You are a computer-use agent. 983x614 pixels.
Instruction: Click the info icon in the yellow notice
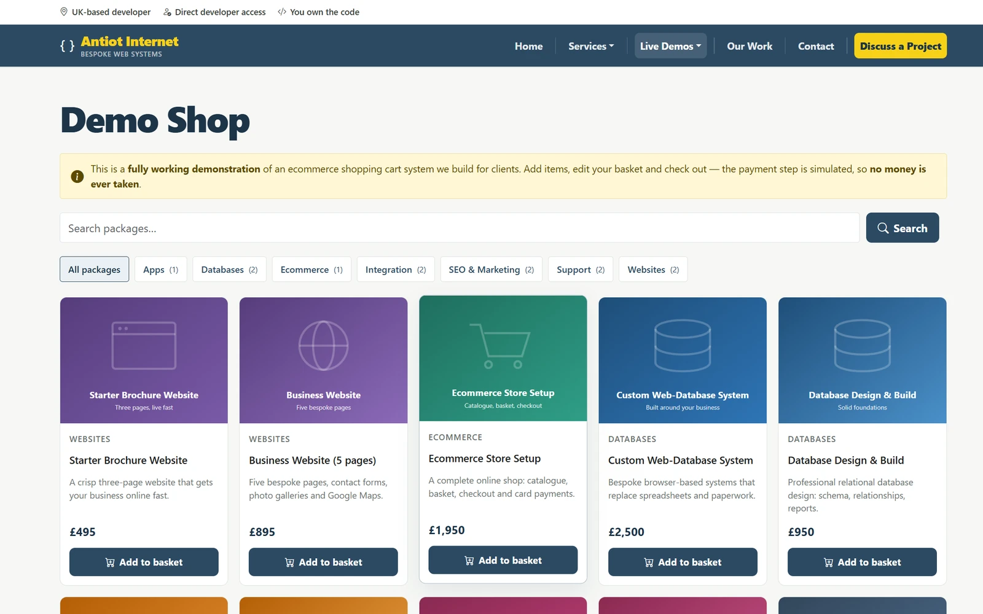pyautogui.click(x=77, y=176)
